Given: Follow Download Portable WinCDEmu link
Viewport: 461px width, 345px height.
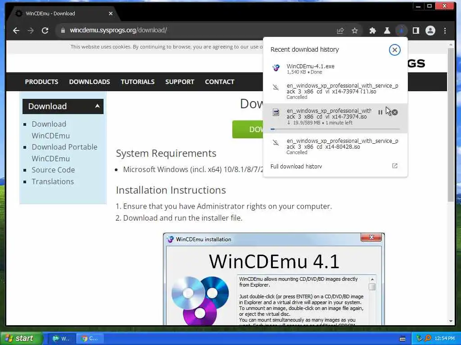Looking at the screenshot, I should click(64, 153).
